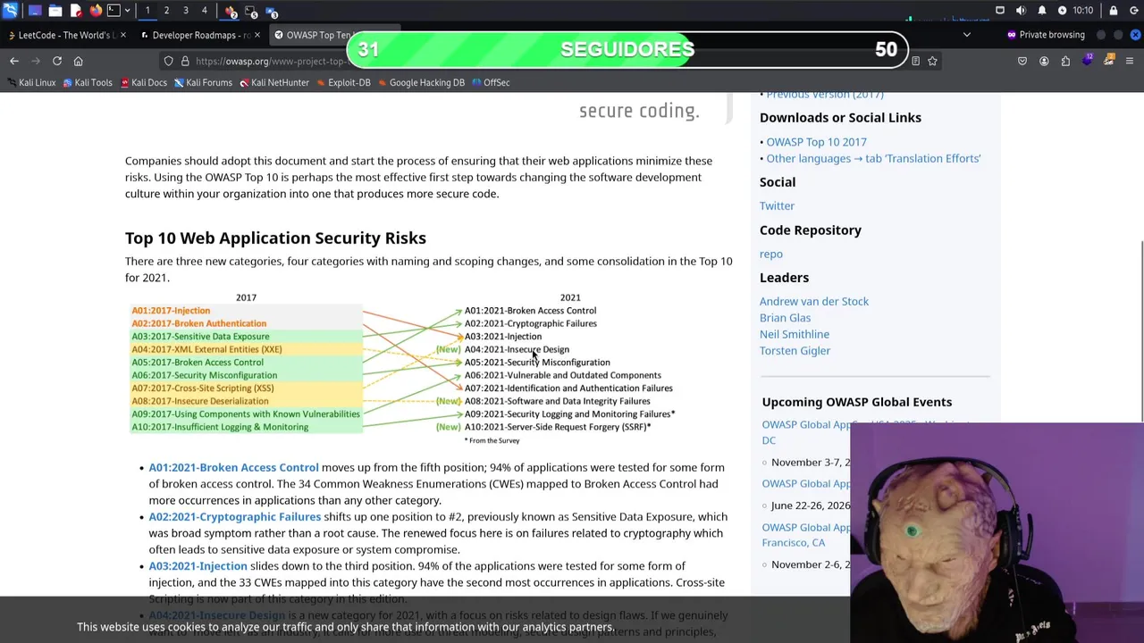Go back to previous page
Viewport: 1144px width, 643px height.
[x=14, y=61]
